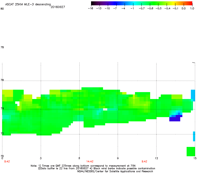Image resolution: width=197 pixels, height=173 pixels.
Task: Click the '-0.7' colorbar scale label
Action: tap(142, 9)
